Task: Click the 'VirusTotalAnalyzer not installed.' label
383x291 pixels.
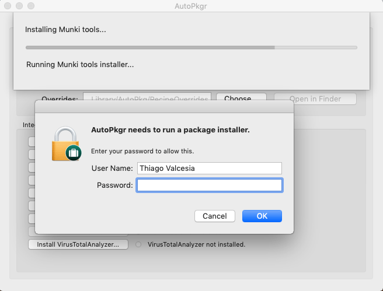Action: click(x=196, y=244)
